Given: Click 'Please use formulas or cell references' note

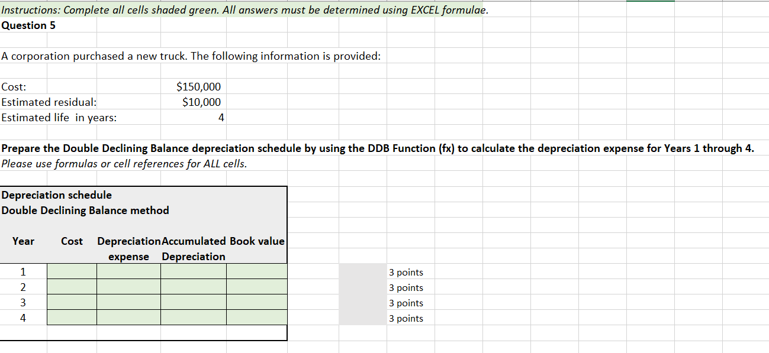Looking at the screenshot, I should (x=124, y=164).
